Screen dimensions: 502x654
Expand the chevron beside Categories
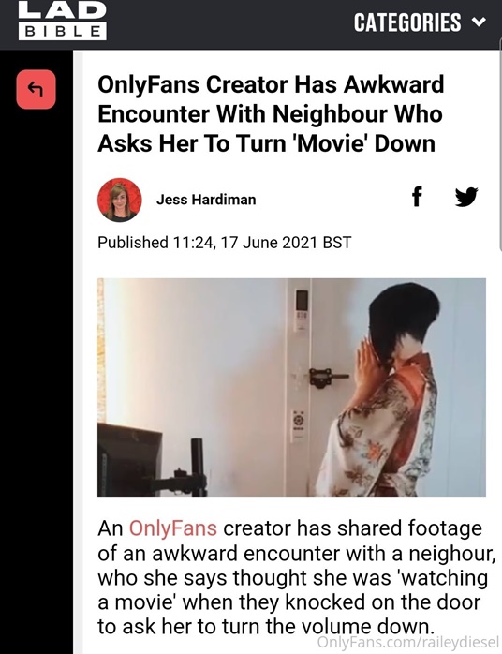point(480,22)
